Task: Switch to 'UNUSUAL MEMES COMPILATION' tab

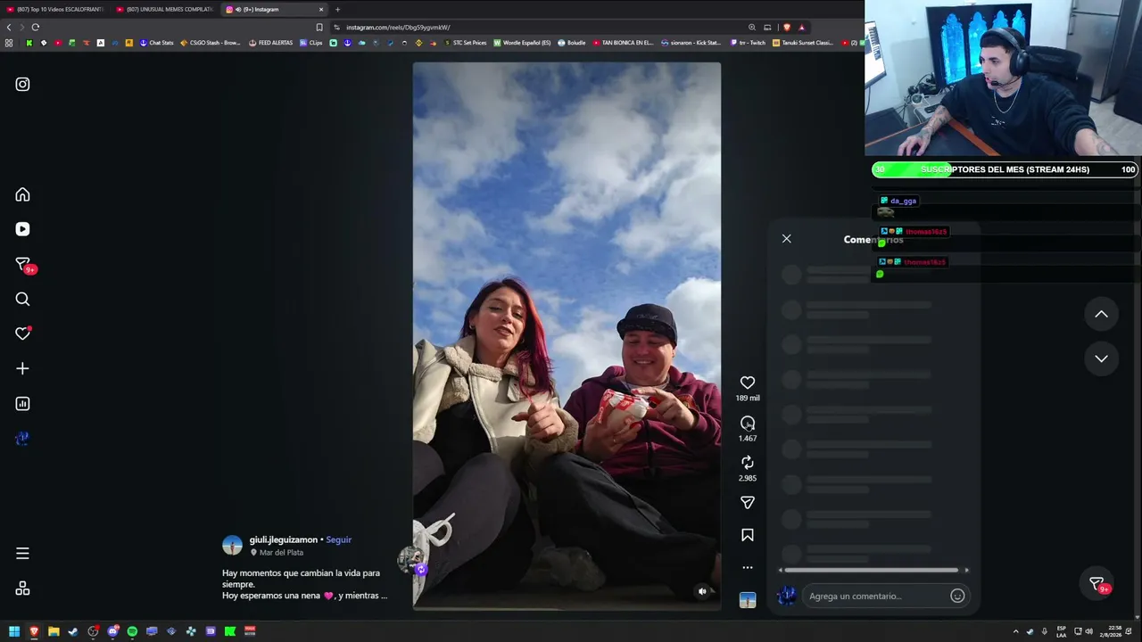Action: (165, 9)
